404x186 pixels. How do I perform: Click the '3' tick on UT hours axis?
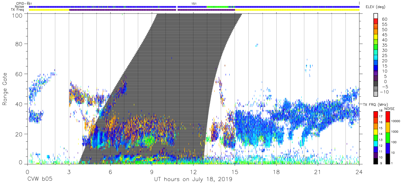pos(69,173)
